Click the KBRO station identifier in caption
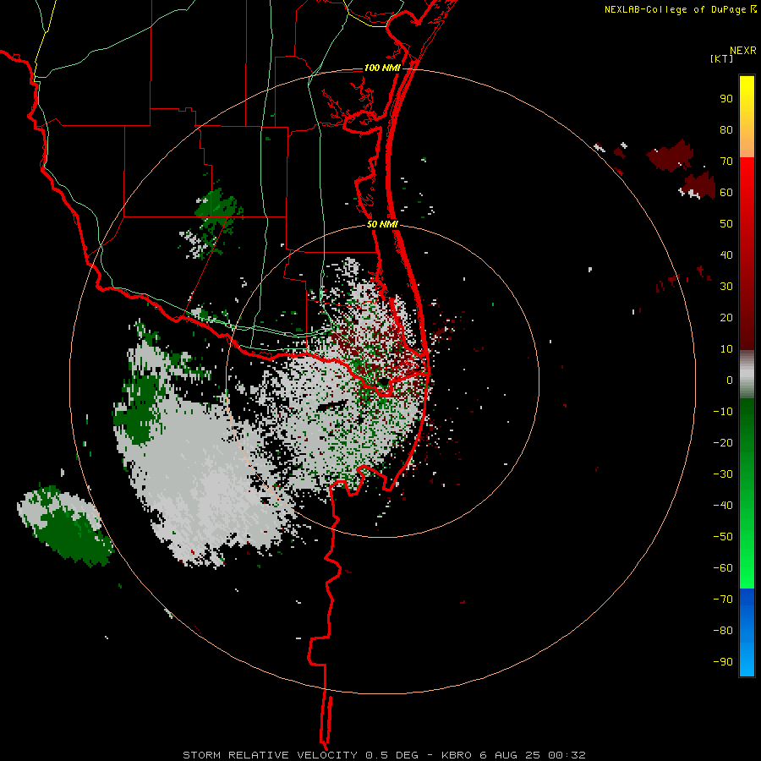 (457, 755)
